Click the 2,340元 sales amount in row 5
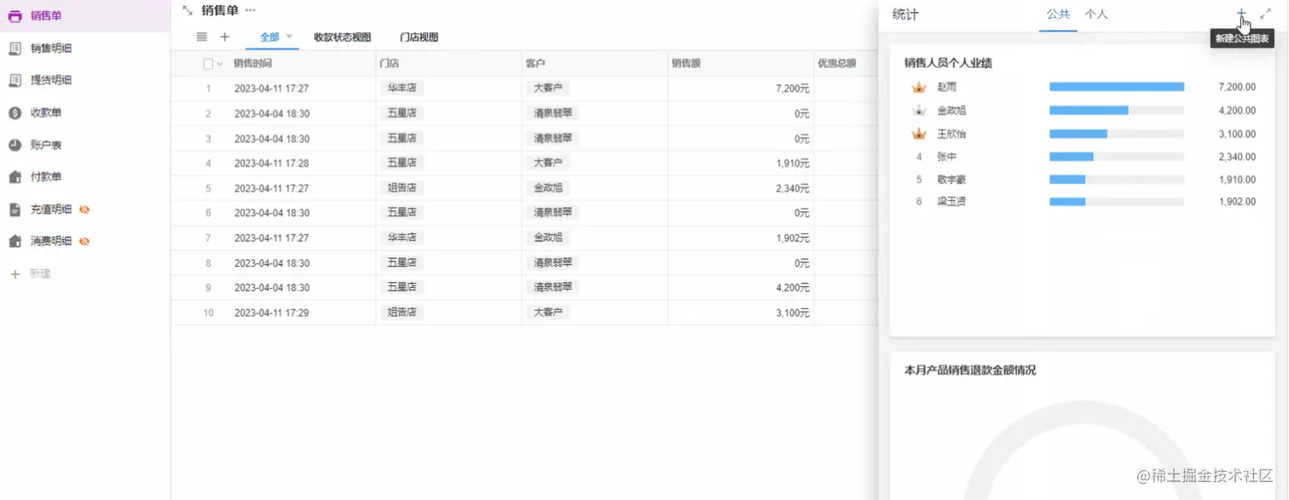 tap(792, 188)
